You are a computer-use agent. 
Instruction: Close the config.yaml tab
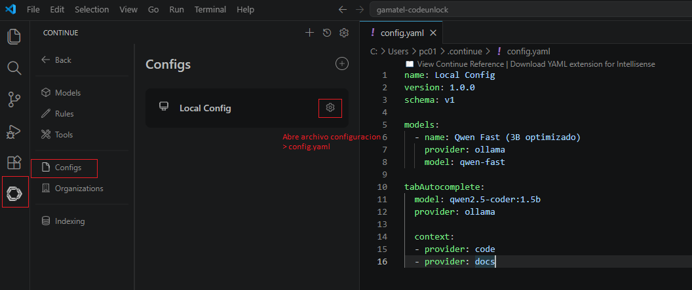coord(433,33)
